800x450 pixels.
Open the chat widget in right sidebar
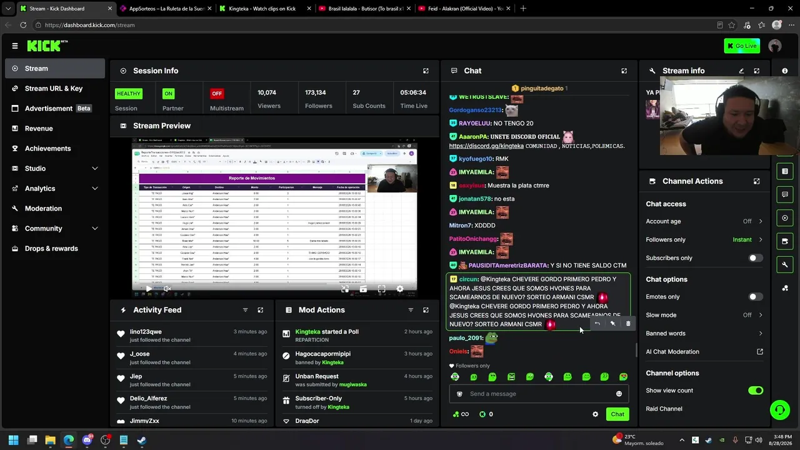point(785,194)
